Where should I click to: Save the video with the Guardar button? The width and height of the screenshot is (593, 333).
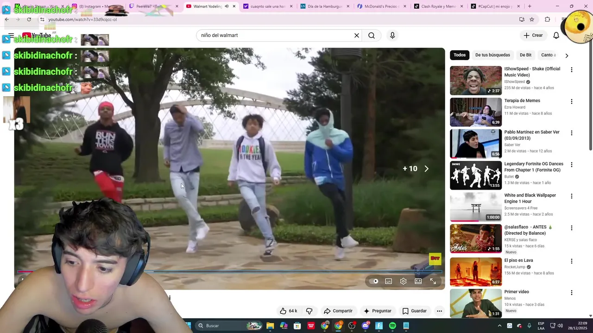point(414,311)
